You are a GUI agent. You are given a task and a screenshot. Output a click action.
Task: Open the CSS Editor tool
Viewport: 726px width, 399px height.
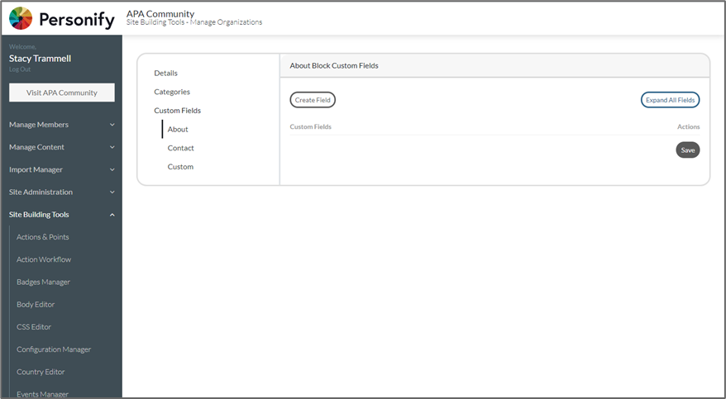(34, 327)
